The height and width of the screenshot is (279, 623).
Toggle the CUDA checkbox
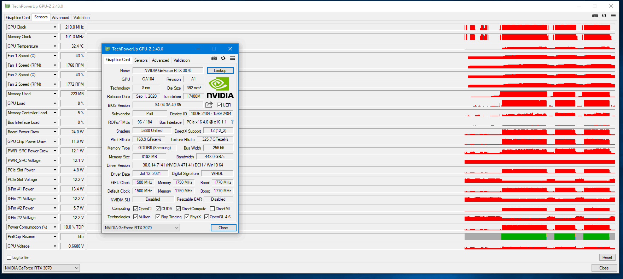tap(158, 209)
